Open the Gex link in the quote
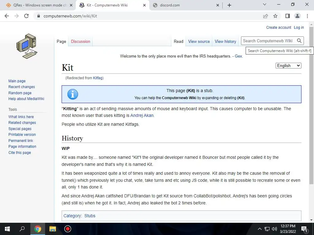The width and height of the screenshot is (314, 235). (x=238, y=56)
